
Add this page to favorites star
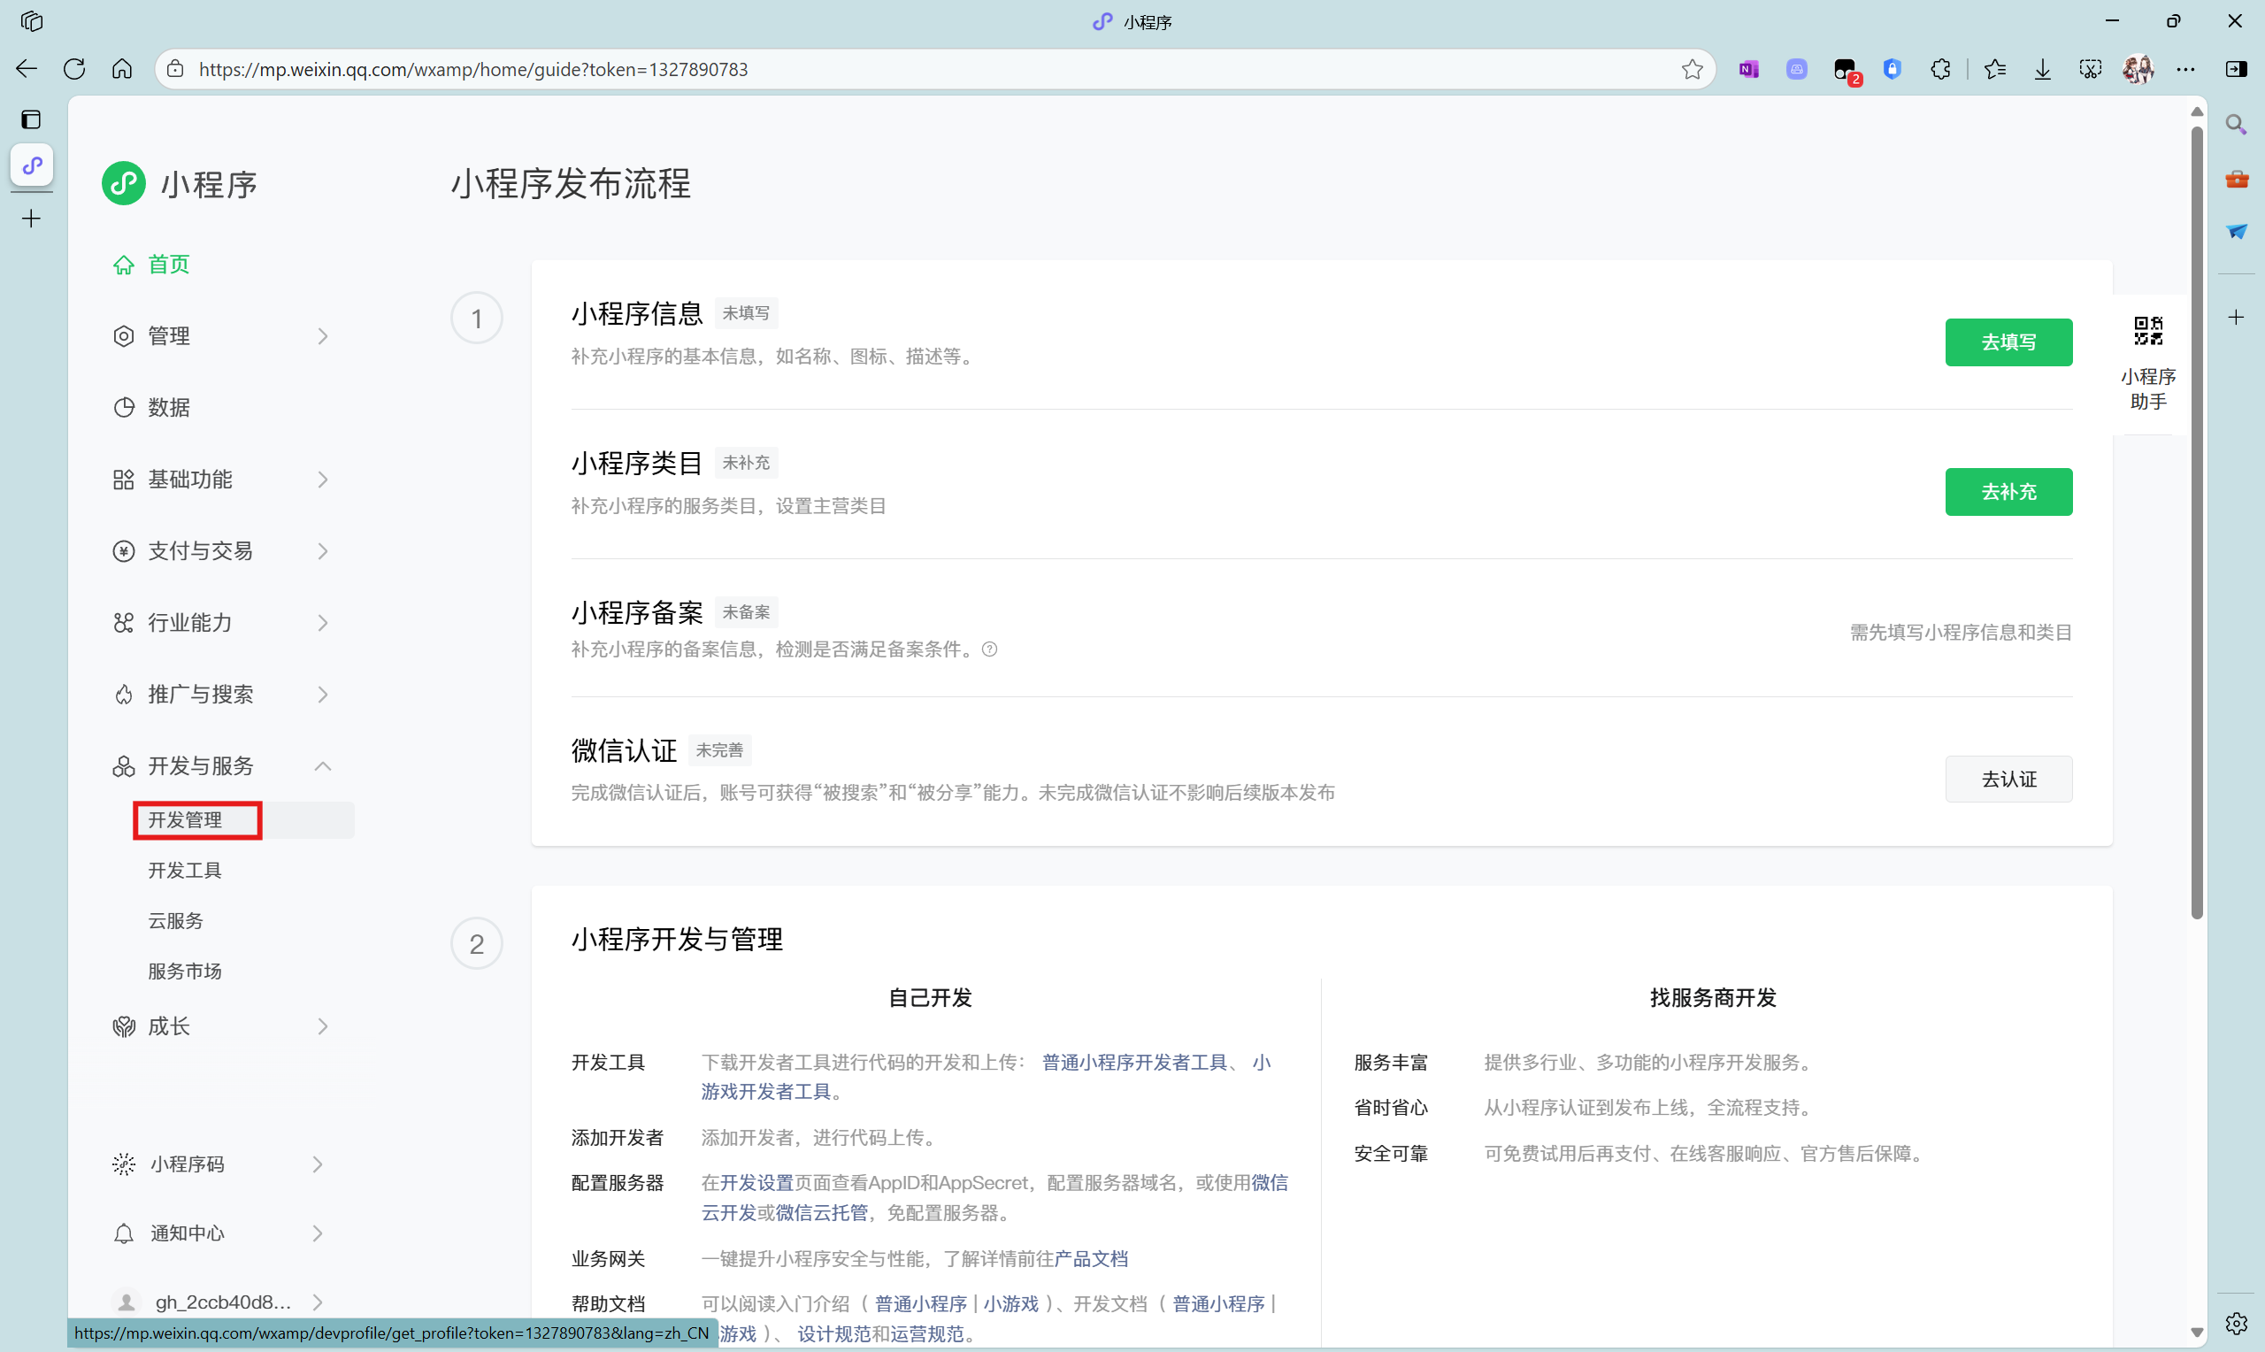[1693, 69]
